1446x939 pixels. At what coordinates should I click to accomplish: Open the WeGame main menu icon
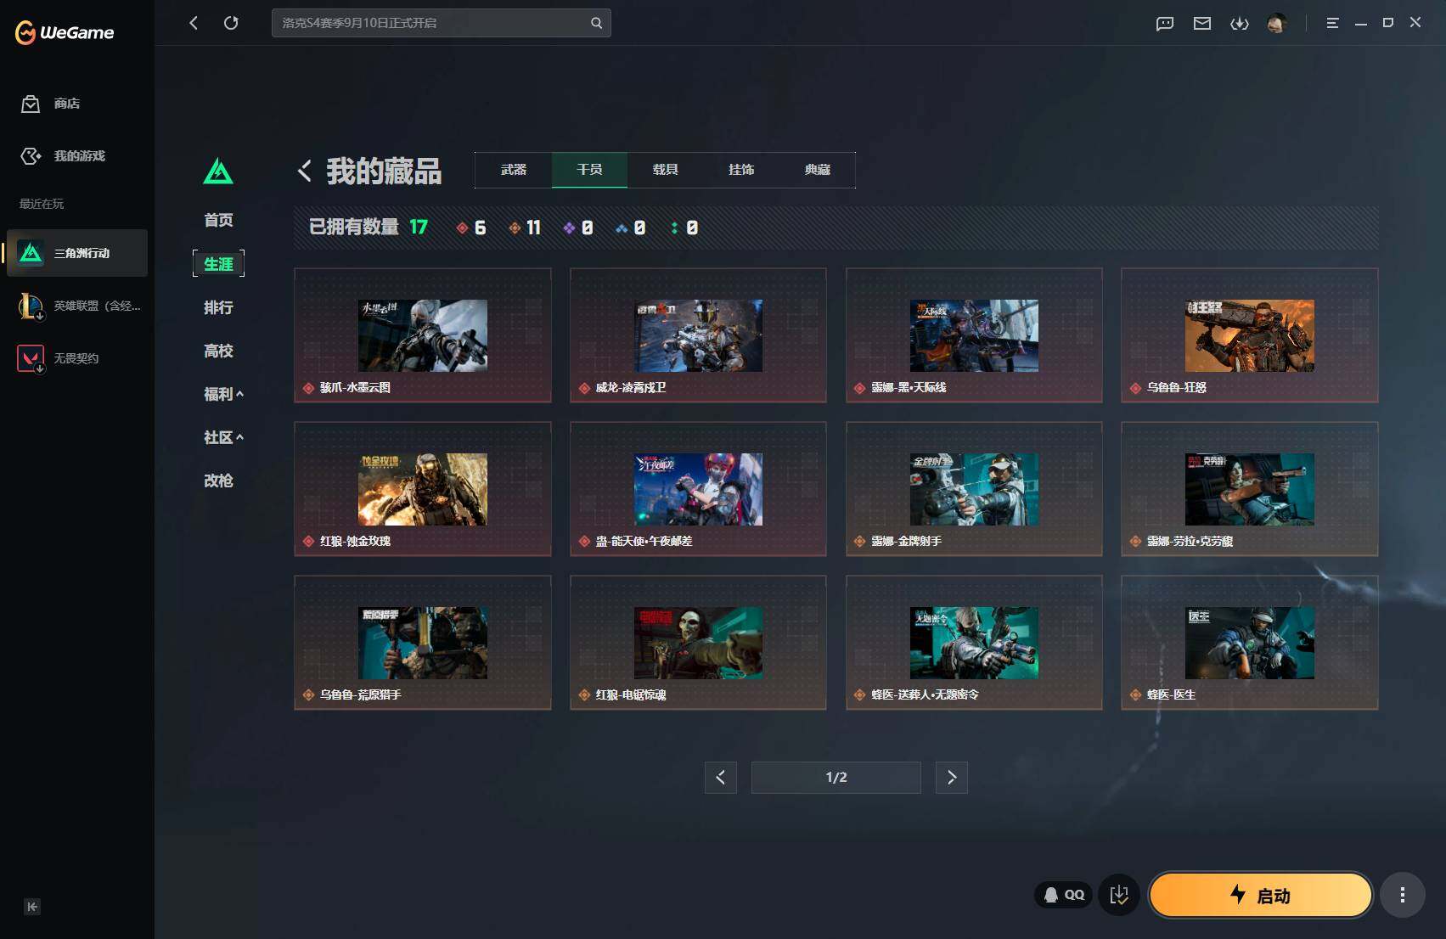(x=1332, y=23)
